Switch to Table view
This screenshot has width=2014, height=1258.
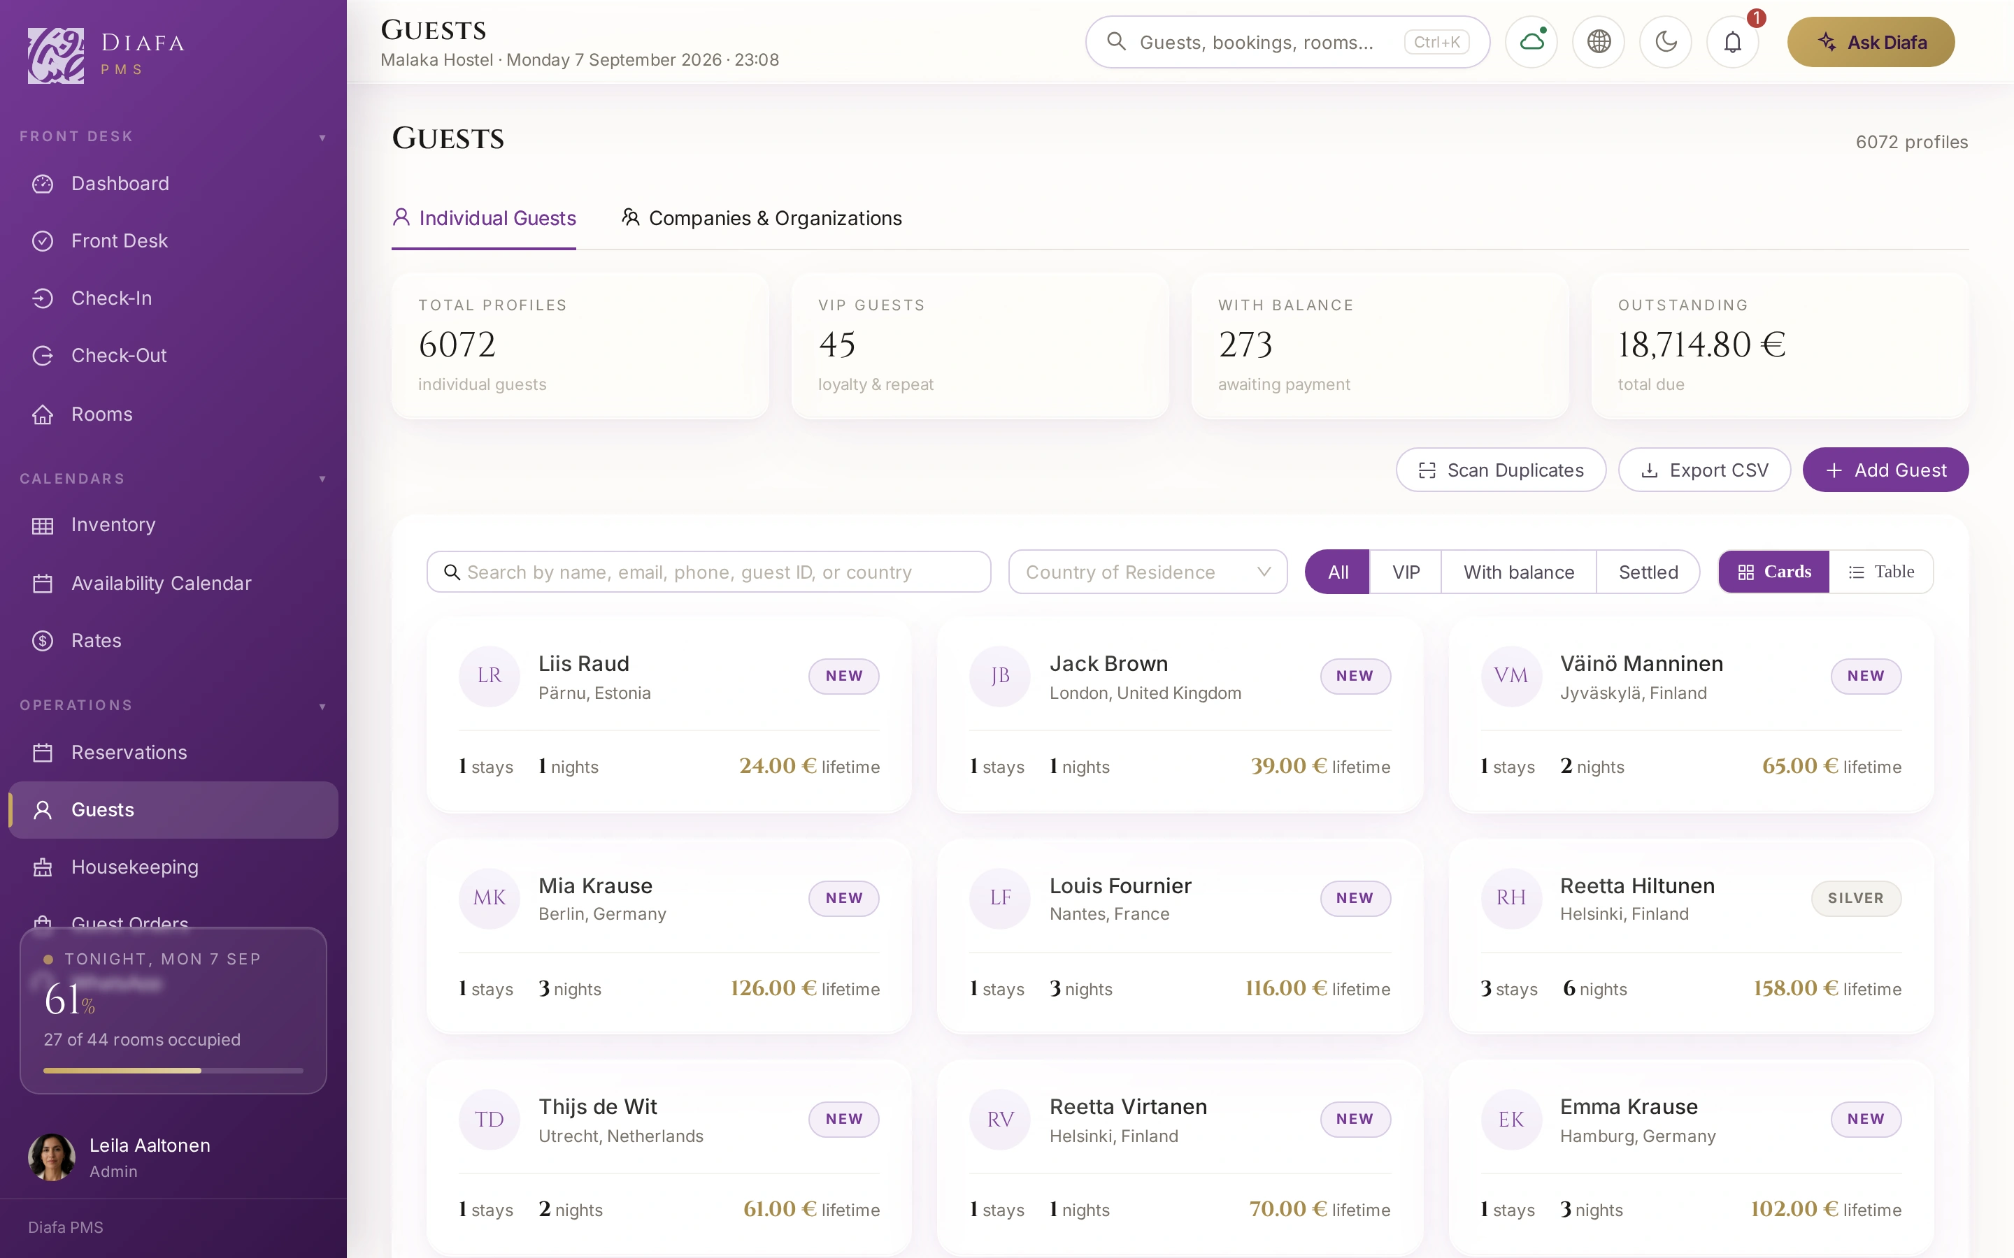[1881, 572]
